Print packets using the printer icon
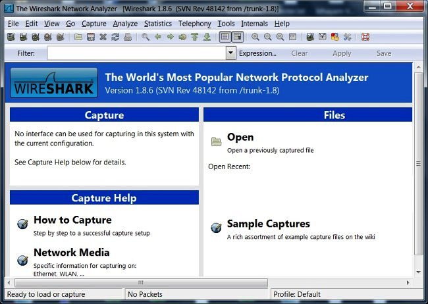Screen dimensions: 428x304 [128, 37]
